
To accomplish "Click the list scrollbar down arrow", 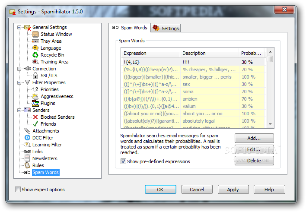I will pos(270,124).
